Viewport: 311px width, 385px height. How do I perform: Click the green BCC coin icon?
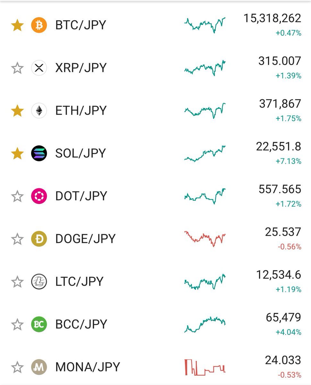(x=39, y=324)
